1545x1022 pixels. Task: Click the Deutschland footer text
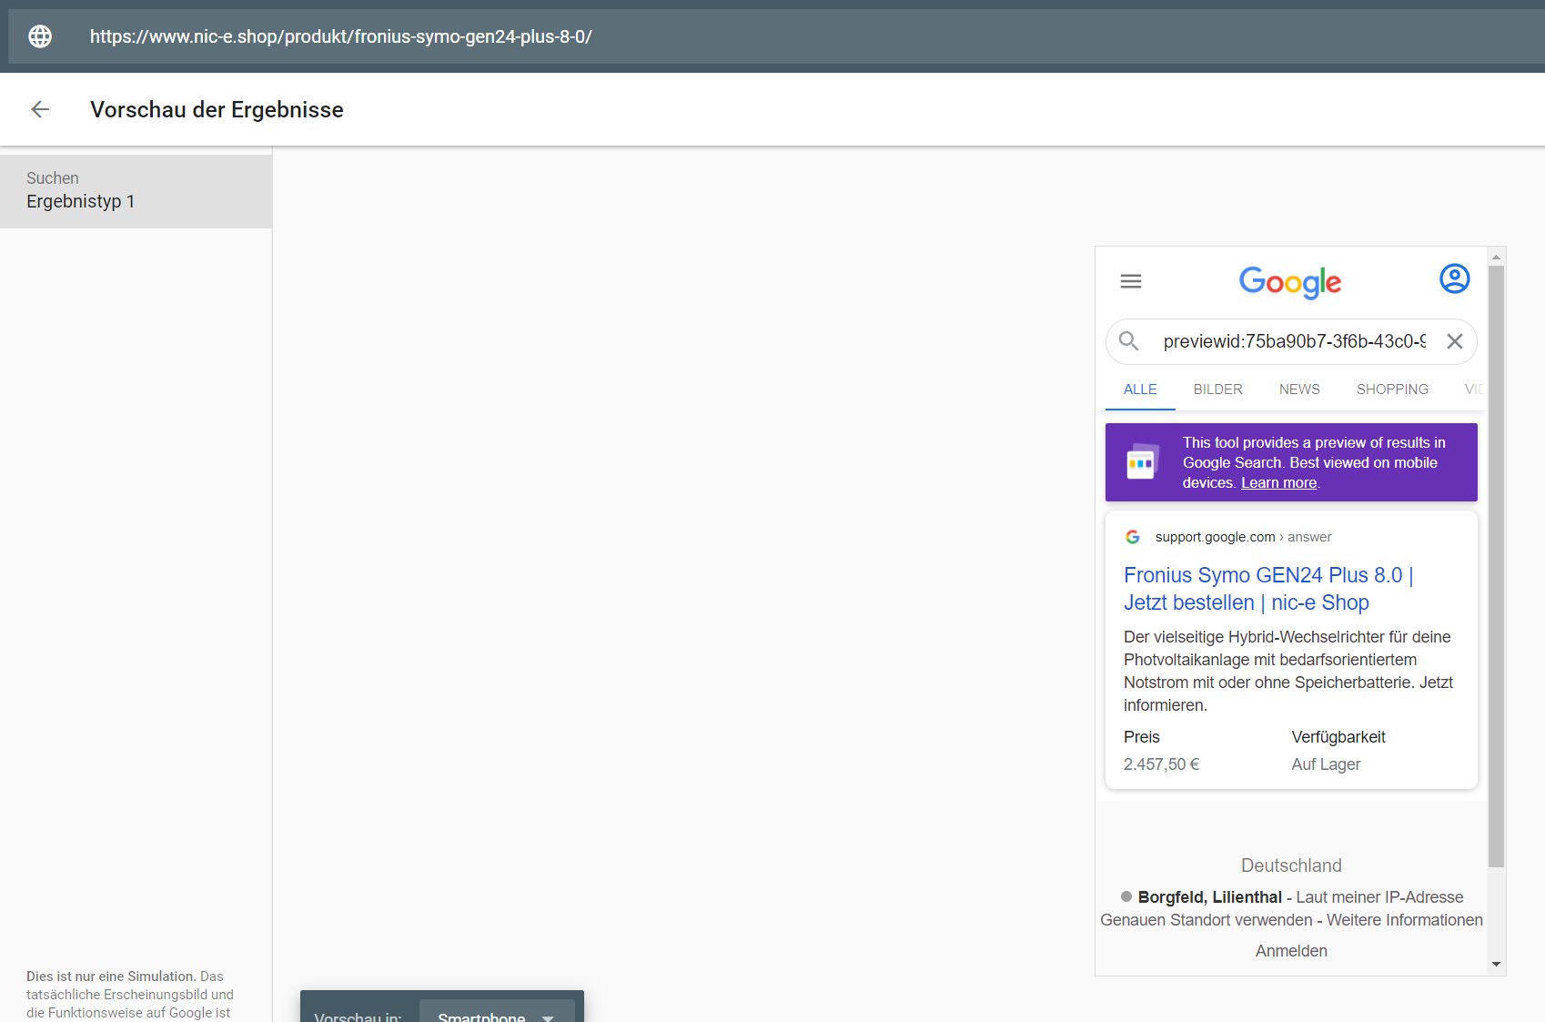[x=1291, y=865]
